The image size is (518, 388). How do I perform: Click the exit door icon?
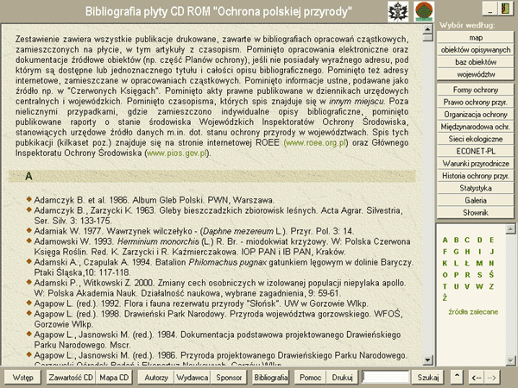coord(505,9)
